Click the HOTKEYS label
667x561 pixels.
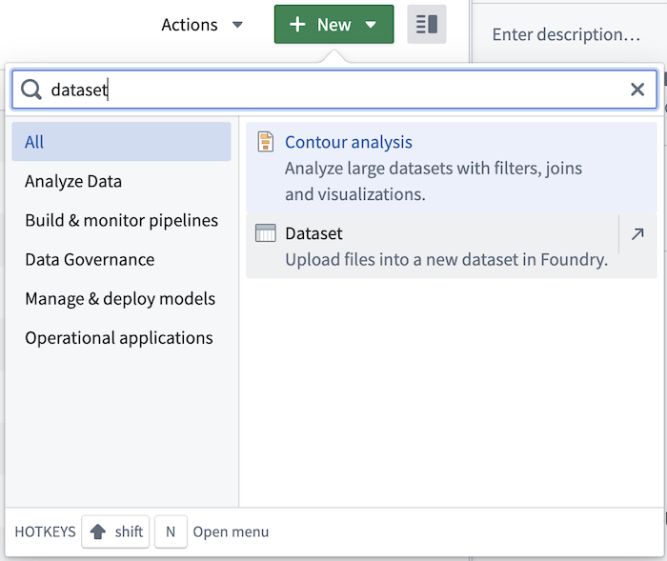pos(45,531)
